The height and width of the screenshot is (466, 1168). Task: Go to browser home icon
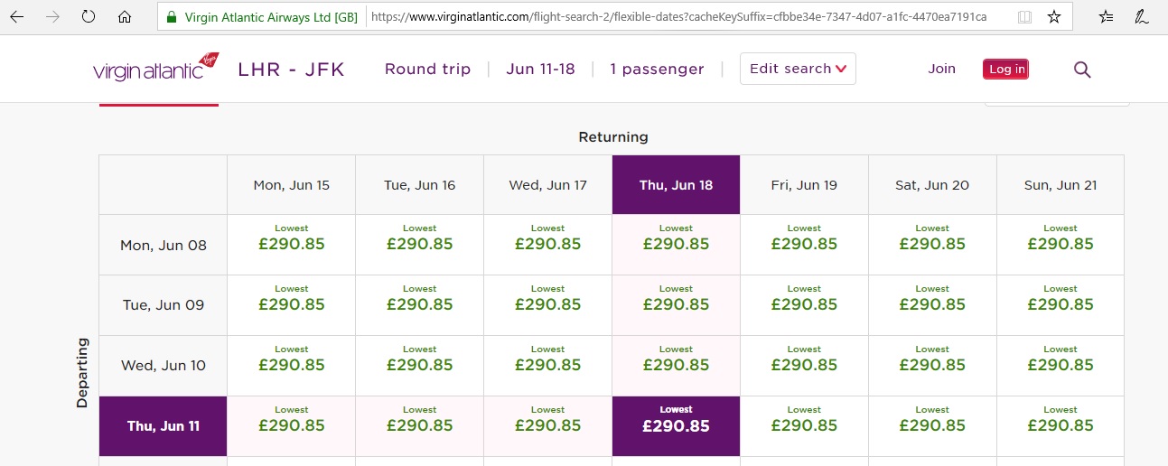(125, 16)
